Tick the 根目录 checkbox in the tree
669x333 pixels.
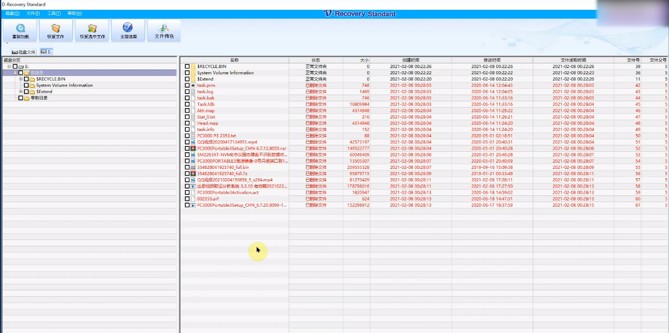tap(21, 73)
